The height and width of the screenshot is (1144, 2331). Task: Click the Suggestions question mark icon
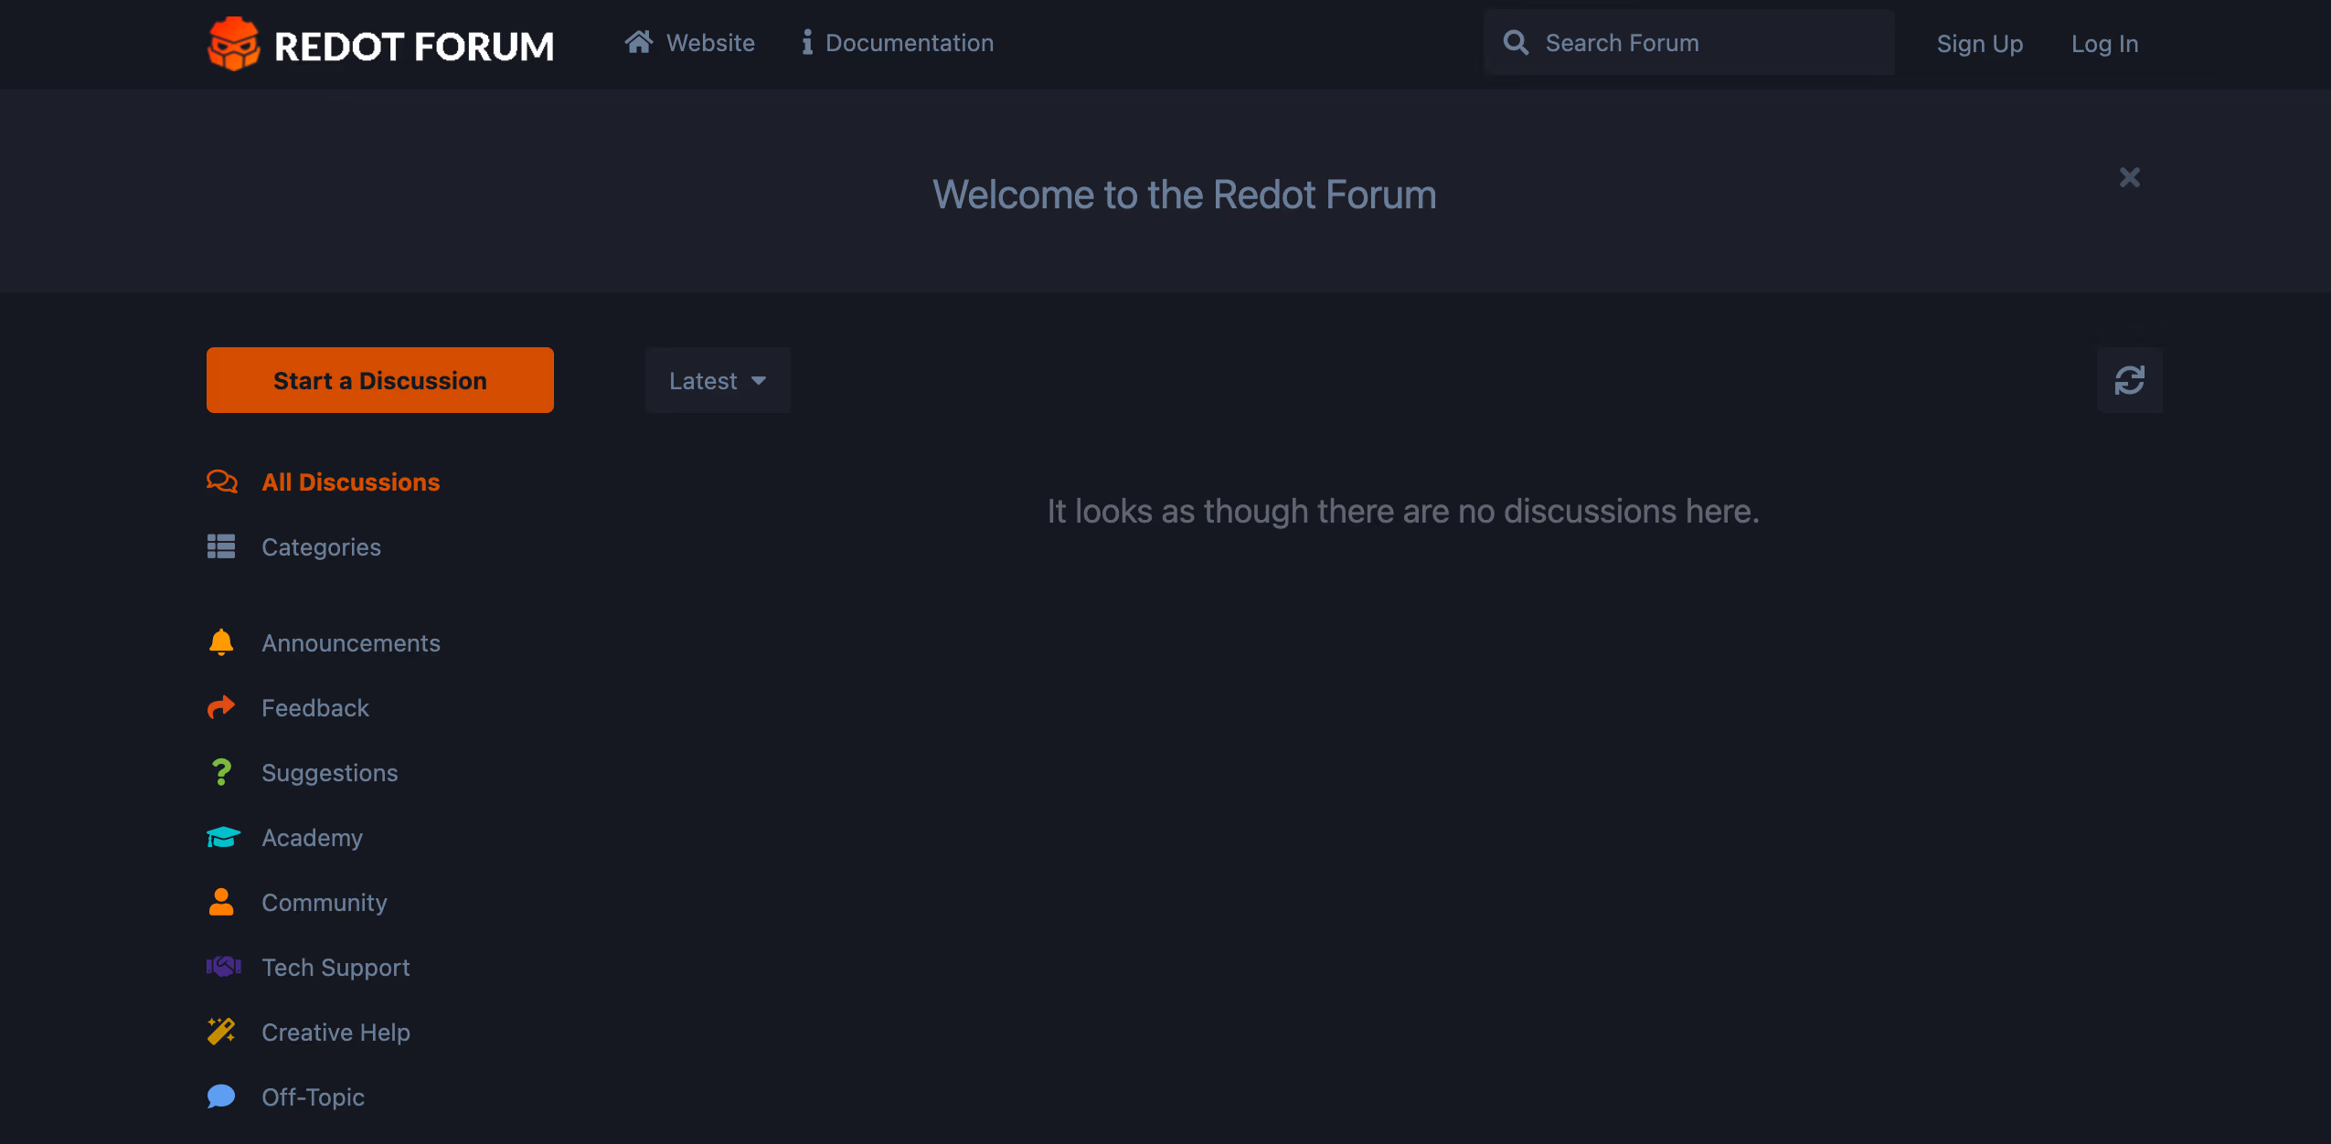(221, 772)
